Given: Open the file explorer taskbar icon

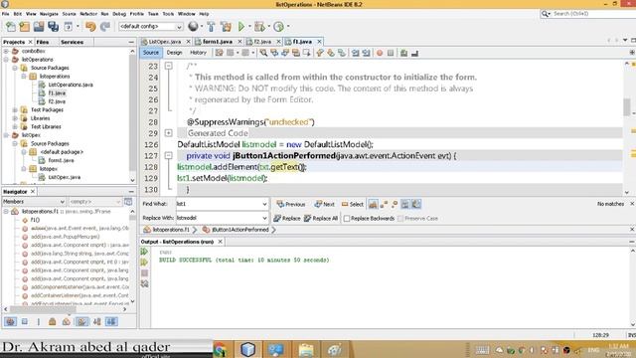Looking at the screenshot, I should (306, 349).
